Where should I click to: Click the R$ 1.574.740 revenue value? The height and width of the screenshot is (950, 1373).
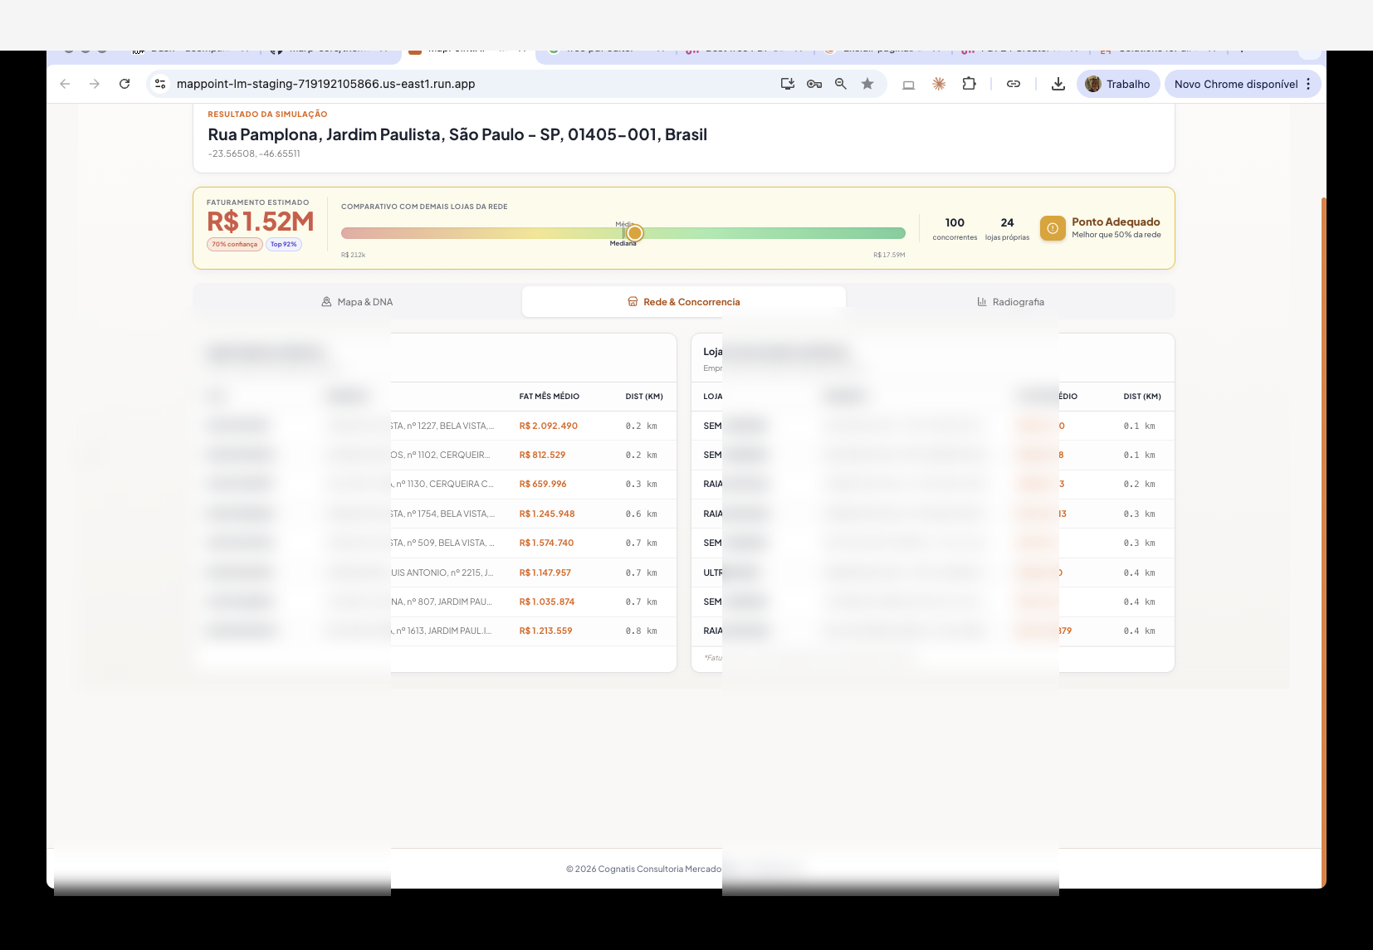tap(546, 543)
